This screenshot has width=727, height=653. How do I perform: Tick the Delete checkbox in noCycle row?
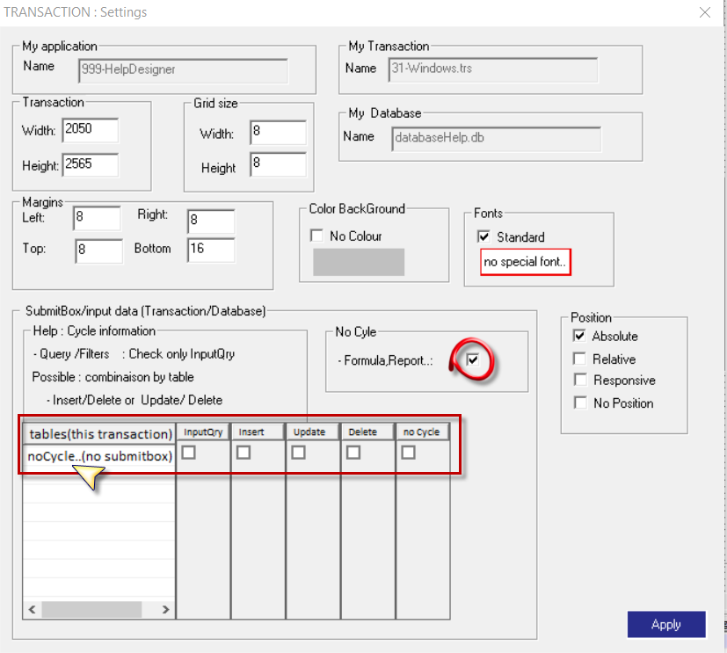(353, 453)
